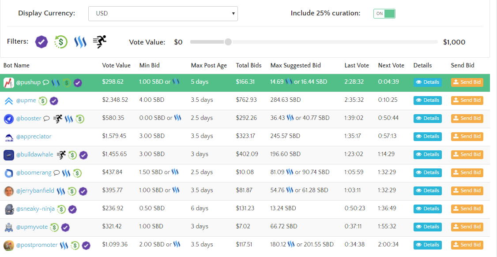This screenshot has height=257, width=497.
Task: Turn off the Include 25% curation switch
Action: click(x=384, y=14)
